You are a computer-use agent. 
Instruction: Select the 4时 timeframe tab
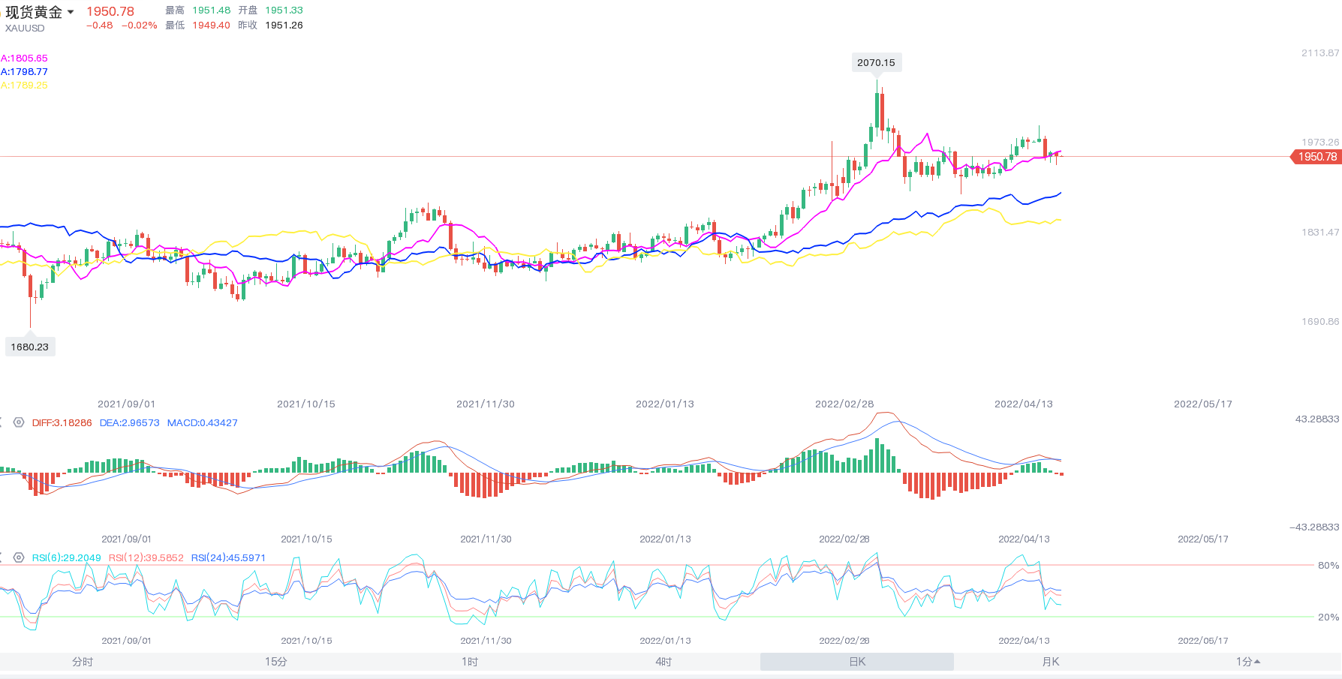coord(663,662)
